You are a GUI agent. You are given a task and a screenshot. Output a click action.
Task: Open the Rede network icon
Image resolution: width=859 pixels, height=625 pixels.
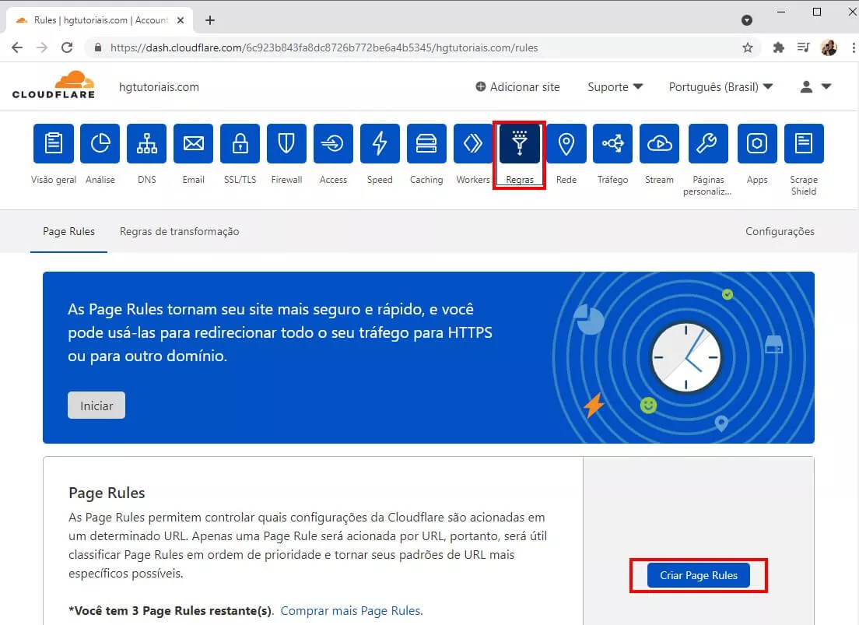coord(566,144)
